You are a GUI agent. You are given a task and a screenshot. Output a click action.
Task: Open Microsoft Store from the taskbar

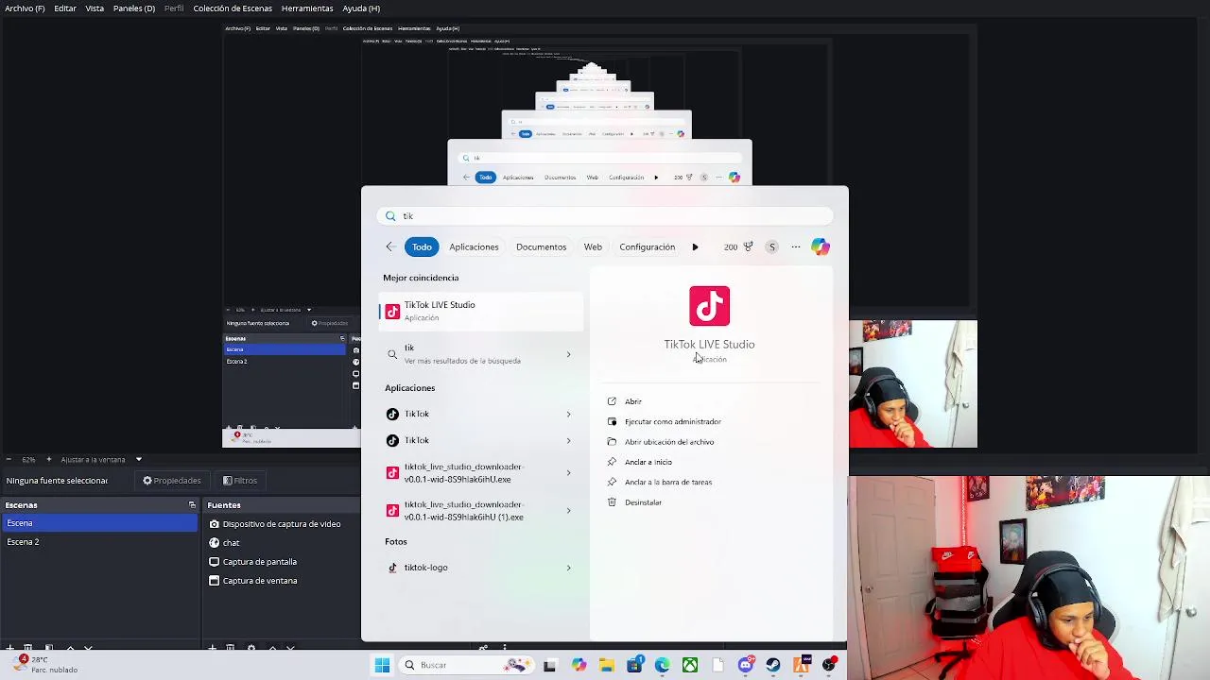pyautogui.click(x=634, y=665)
